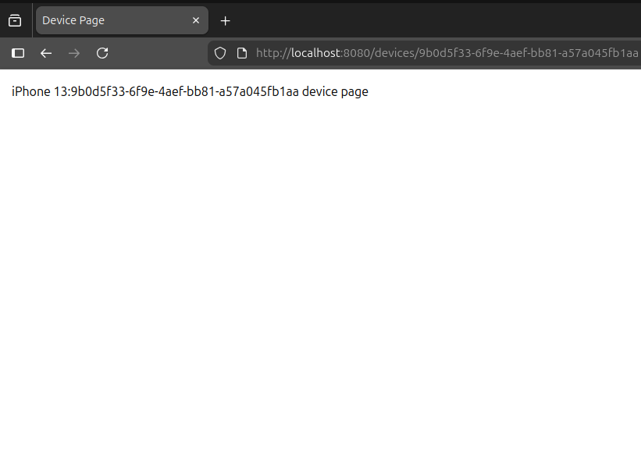Screen dimensions: 641x469
Task: Click the grayed-out forward navigation arrow
Action: click(73, 53)
